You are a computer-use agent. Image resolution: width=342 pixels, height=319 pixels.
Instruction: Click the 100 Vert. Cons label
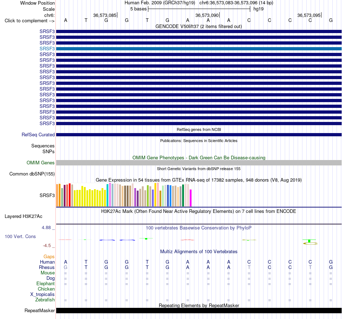click(20, 236)
